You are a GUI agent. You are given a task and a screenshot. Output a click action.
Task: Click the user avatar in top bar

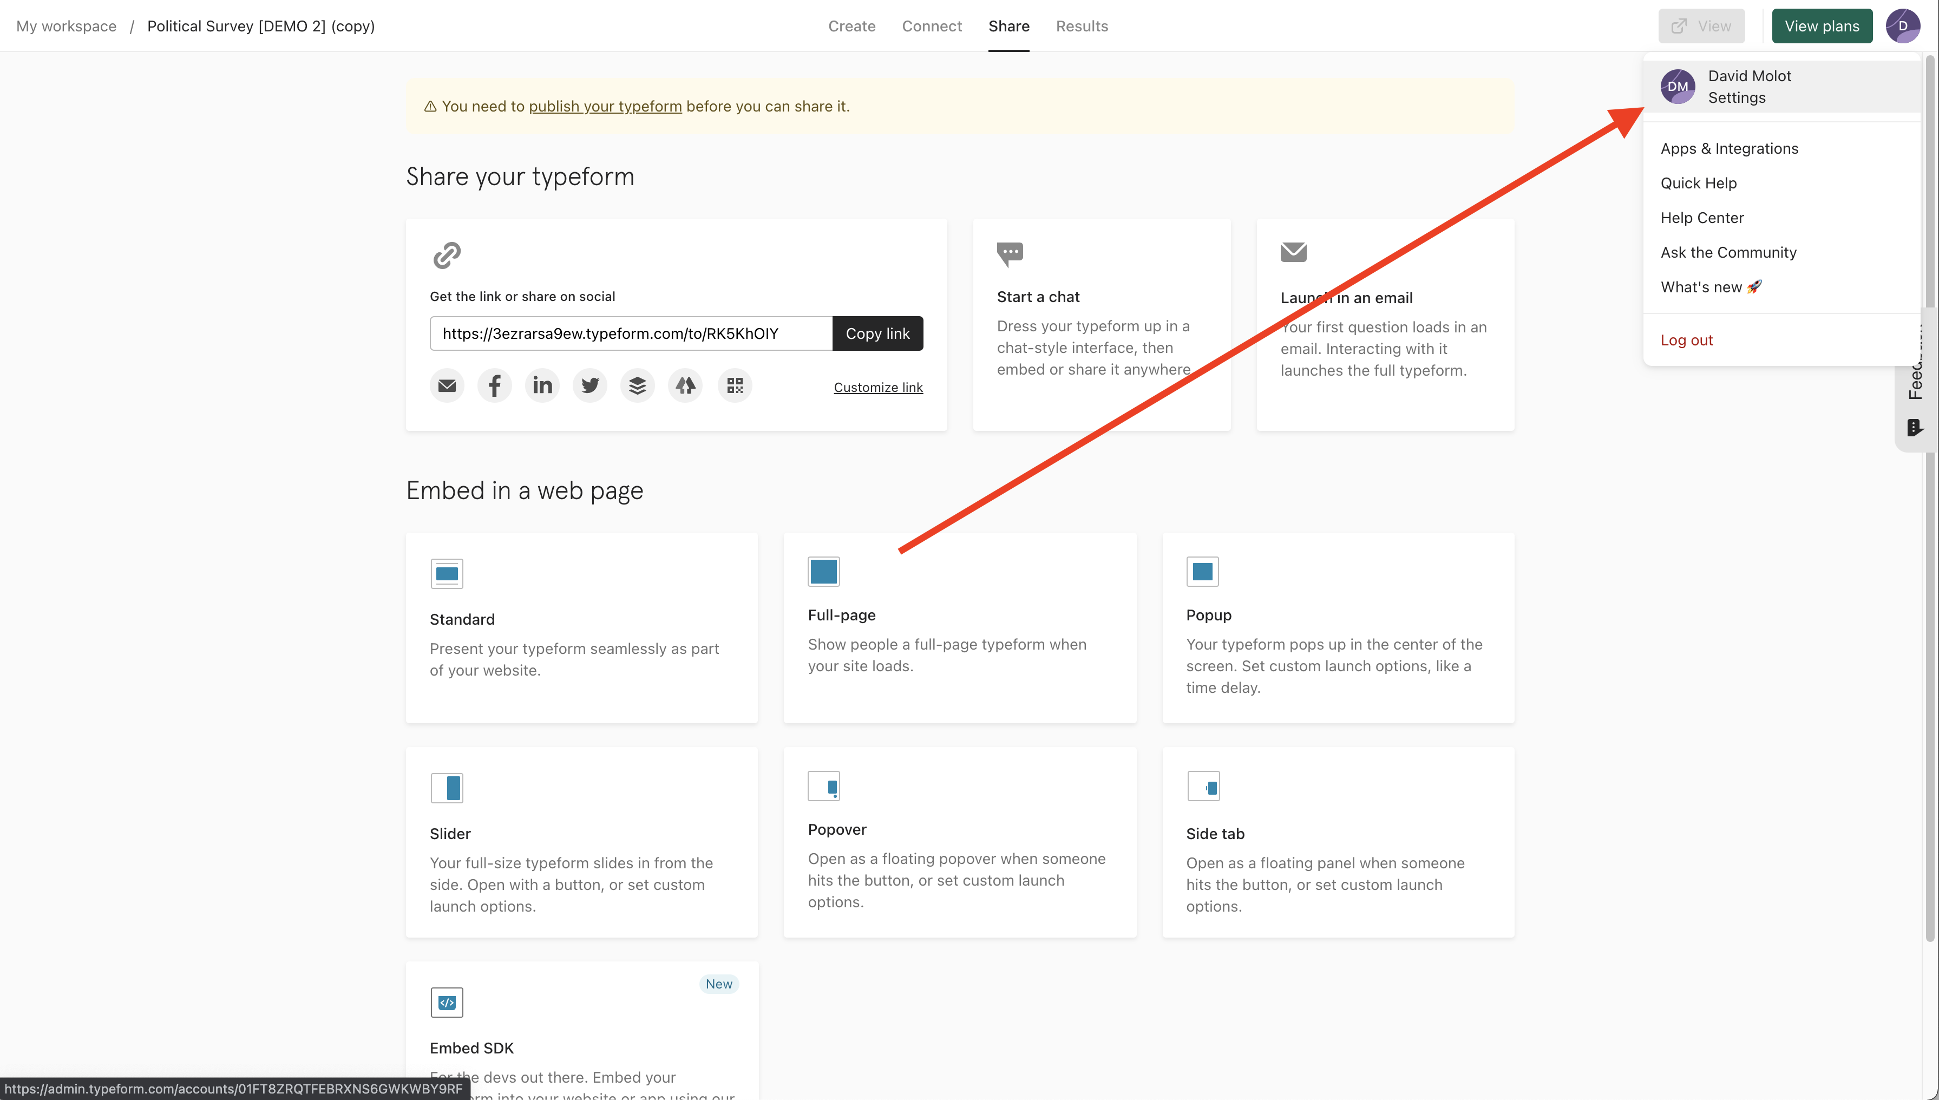(x=1902, y=25)
